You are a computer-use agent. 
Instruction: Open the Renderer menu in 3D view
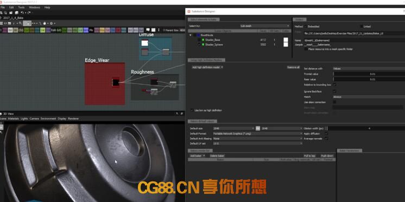click(x=73, y=119)
